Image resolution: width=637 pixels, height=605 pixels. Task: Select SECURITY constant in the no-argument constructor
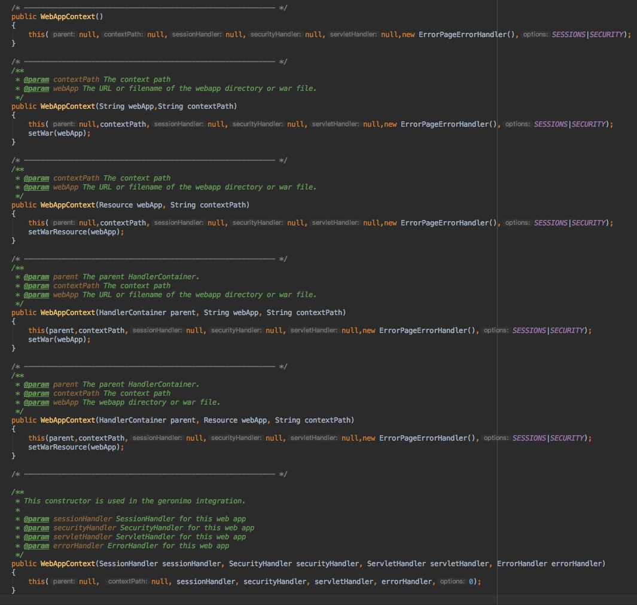[608, 35]
